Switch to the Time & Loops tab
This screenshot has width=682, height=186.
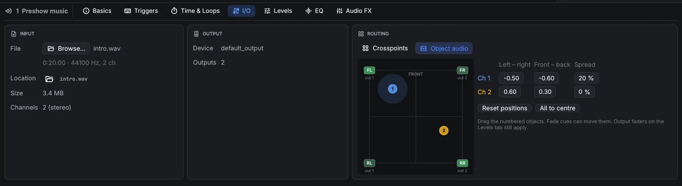195,11
